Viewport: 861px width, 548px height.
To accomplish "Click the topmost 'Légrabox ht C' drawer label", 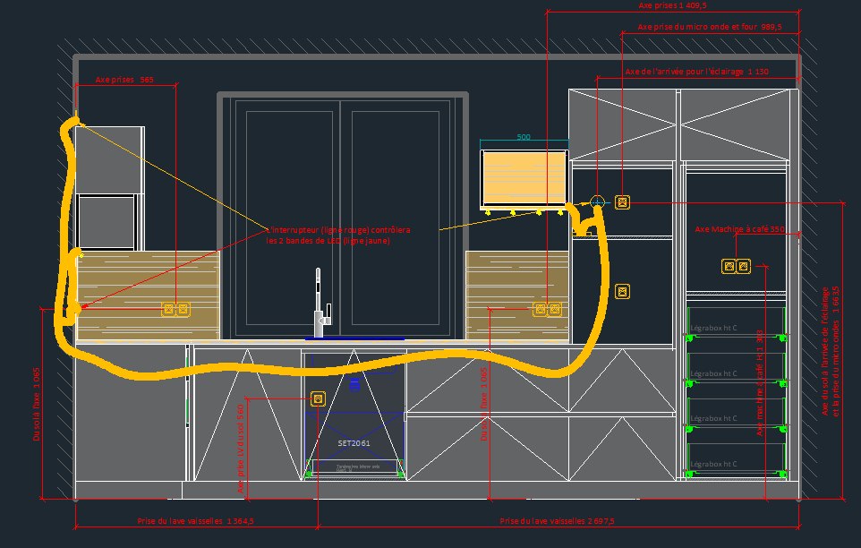I will click(713, 328).
